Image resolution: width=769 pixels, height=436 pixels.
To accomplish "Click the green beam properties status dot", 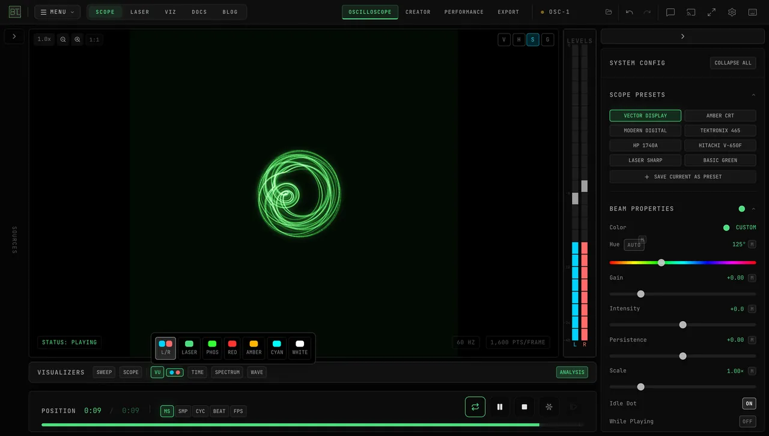I will point(741,209).
